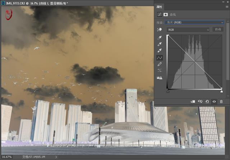Choose the edit points curve tool
The image size is (230, 160).
160,57
